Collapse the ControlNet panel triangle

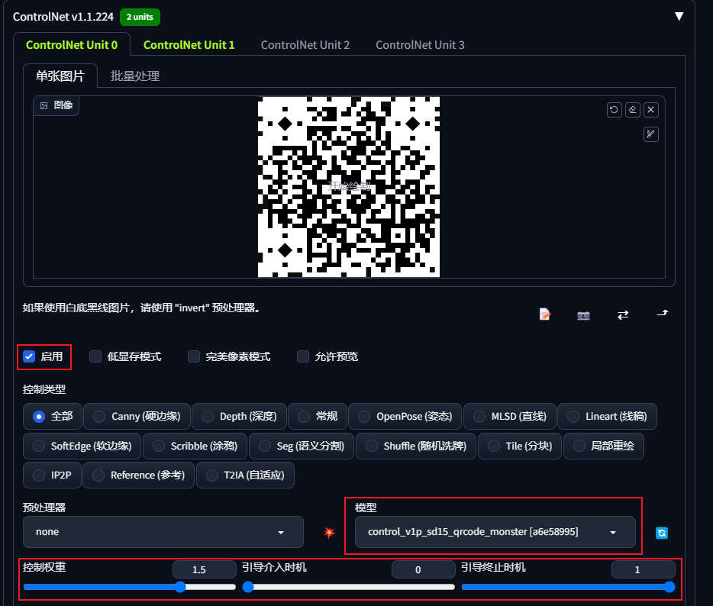pos(679,16)
